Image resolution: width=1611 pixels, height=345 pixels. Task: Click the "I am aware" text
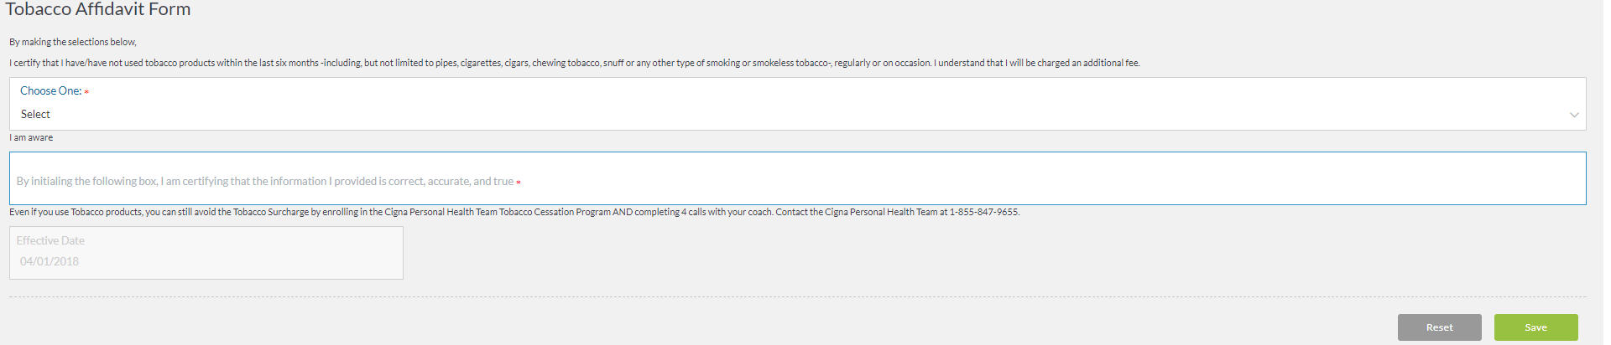point(31,137)
